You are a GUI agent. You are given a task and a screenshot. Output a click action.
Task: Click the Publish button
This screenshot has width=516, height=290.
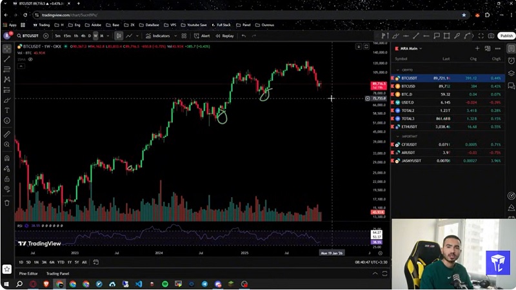506,36
